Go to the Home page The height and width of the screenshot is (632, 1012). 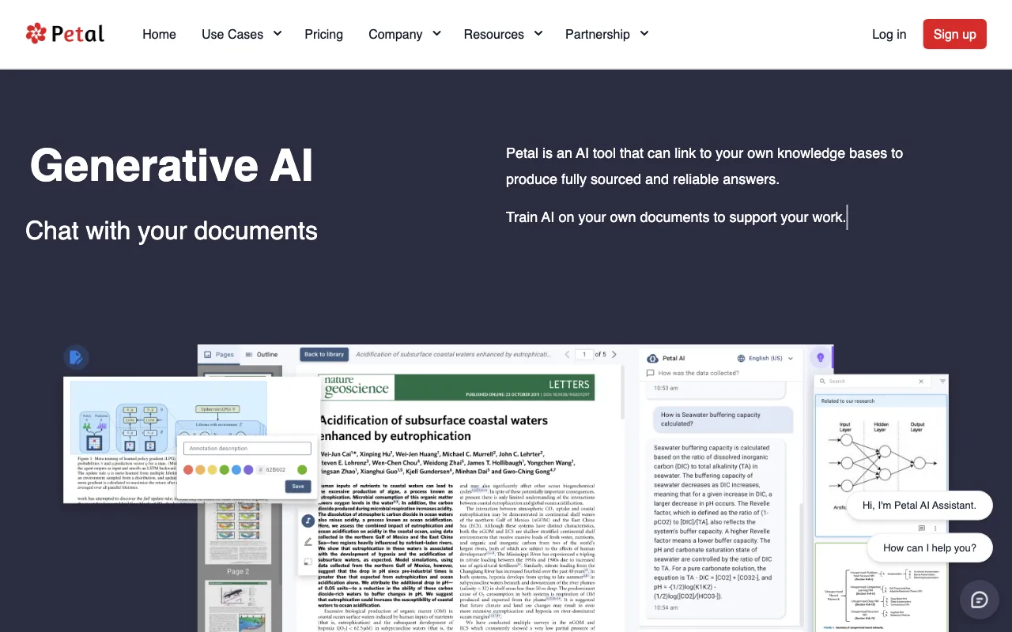tap(159, 34)
